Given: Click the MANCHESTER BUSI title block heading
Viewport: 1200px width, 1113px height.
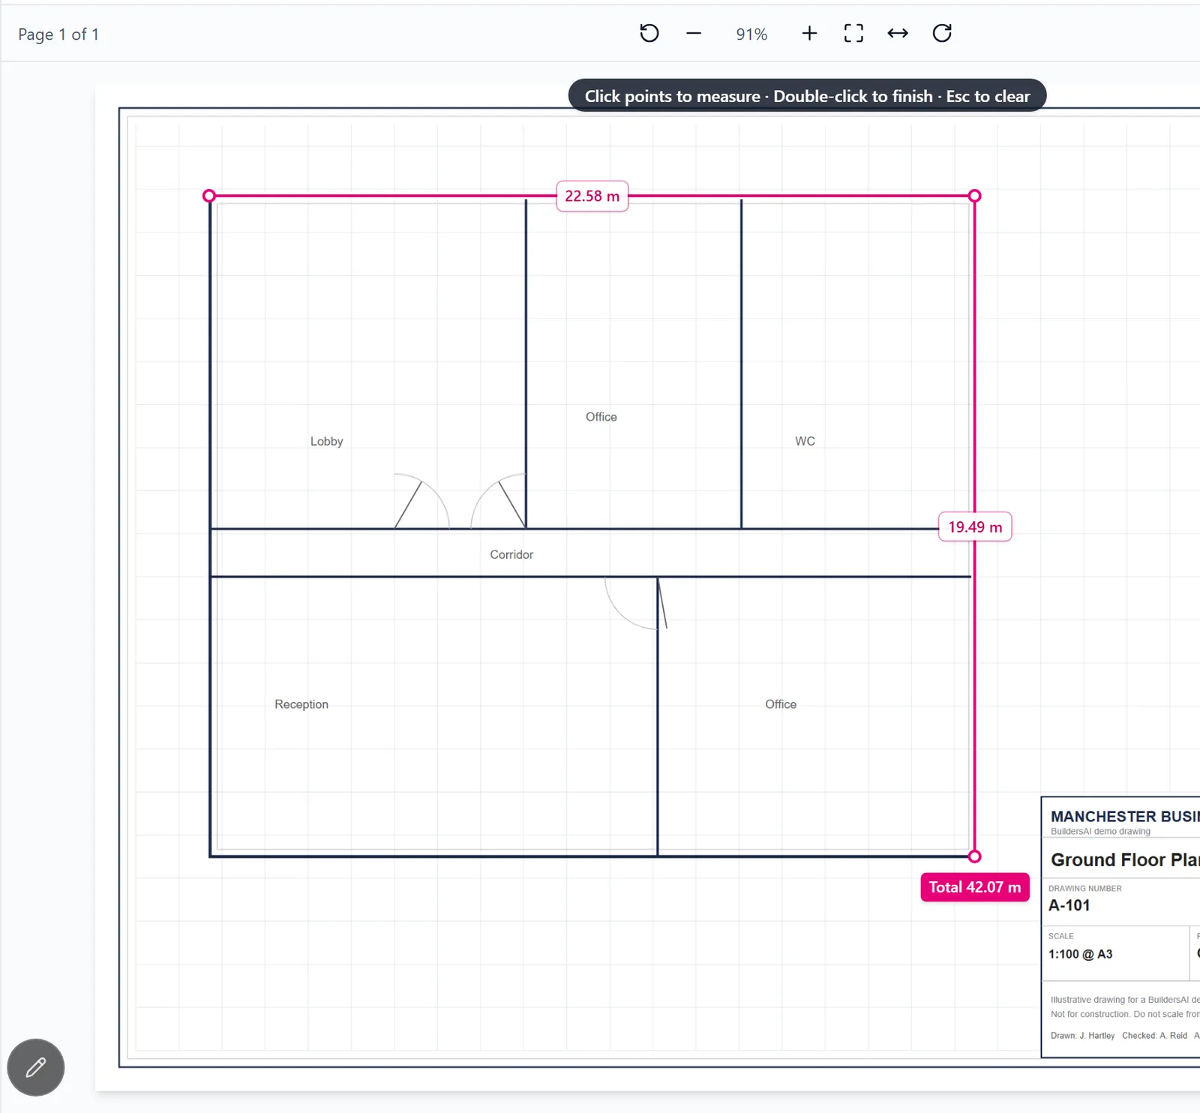Looking at the screenshot, I should pos(1125,816).
